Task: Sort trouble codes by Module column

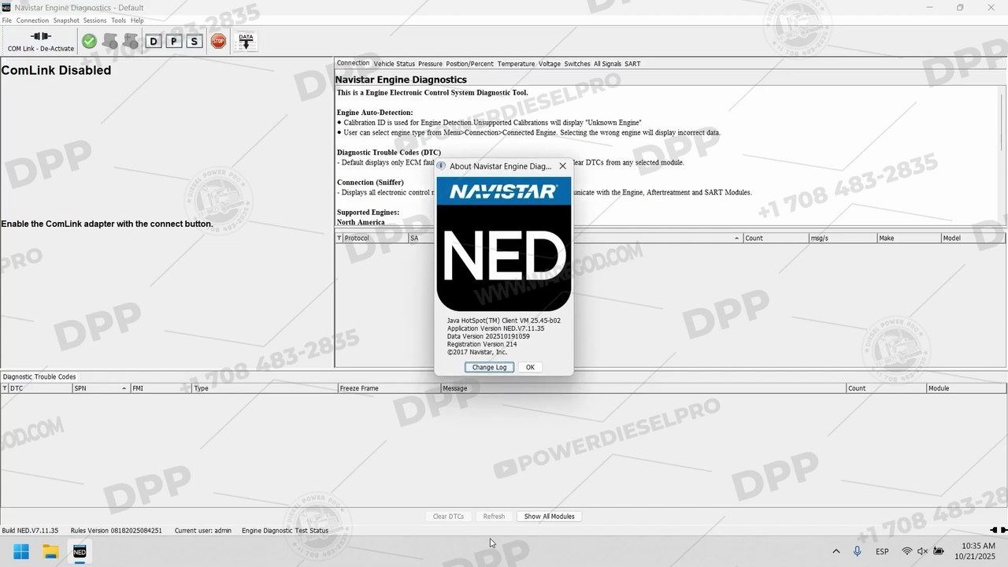Action: [966, 388]
